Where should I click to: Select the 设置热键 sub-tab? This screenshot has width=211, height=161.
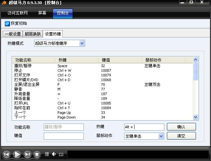(x=53, y=34)
